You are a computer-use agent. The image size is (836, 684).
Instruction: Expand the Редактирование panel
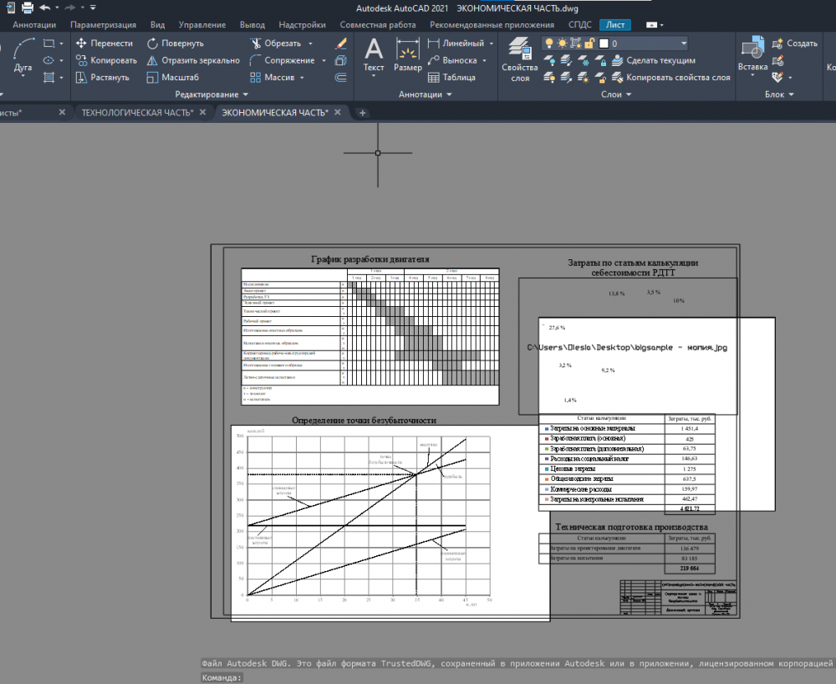coord(212,94)
